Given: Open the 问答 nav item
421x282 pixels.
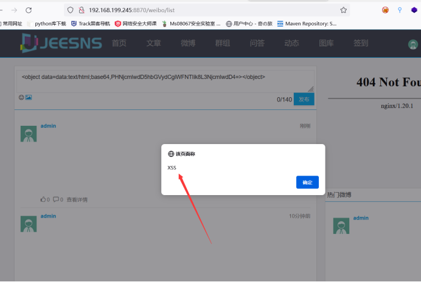Looking at the screenshot, I should point(257,43).
